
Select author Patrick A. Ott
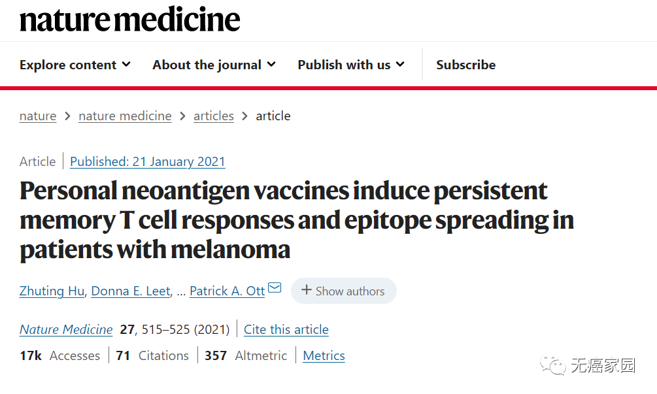227,291
